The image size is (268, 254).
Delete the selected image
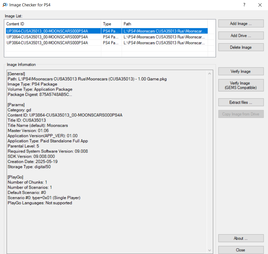pyautogui.click(x=241, y=47)
